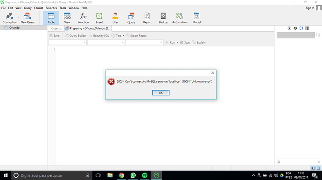This screenshot has width=322, height=180.
Task: Click the New Query toolbar icon
Action: [28, 18]
